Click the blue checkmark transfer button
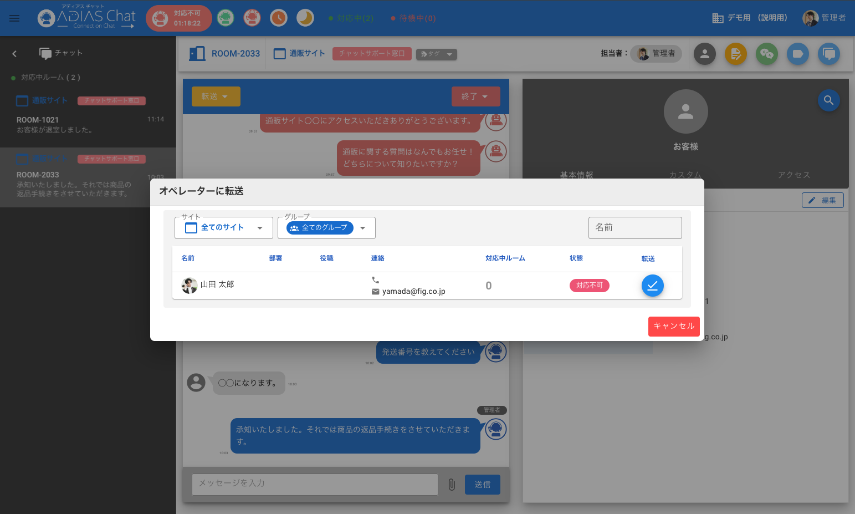Screen dimensions: 855x514 coord(652,286)
